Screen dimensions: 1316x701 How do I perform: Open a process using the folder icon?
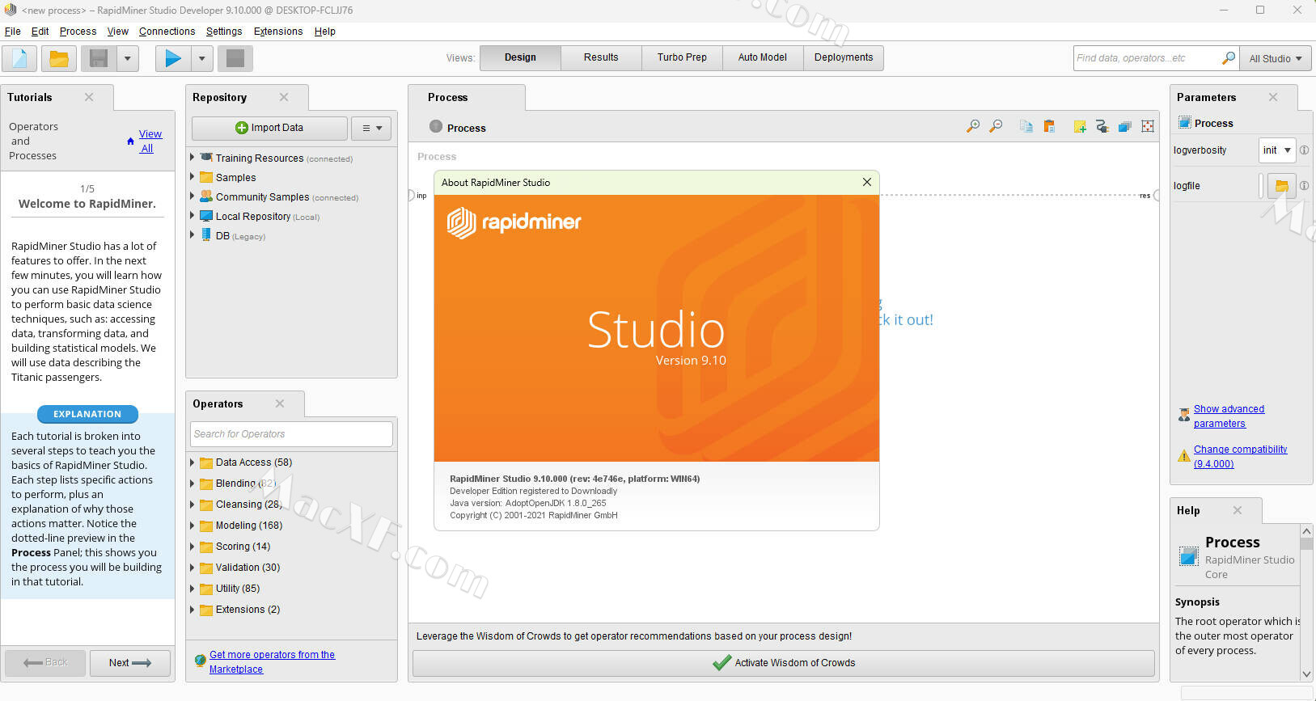tap(58, 58)
